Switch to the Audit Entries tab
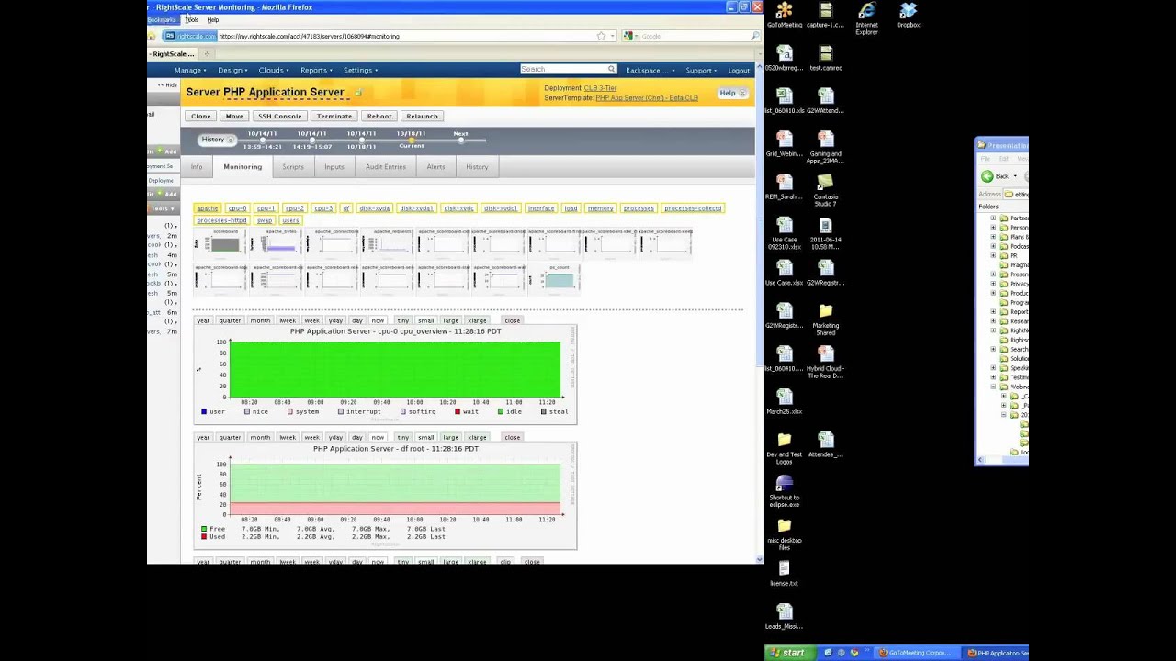This screenshot has height=661, width=1176. tap(386, 167)
